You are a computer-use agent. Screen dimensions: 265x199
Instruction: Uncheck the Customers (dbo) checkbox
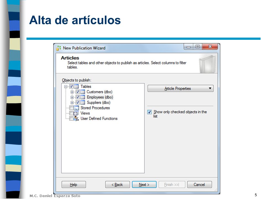pyautogui.click(x=78, y=92)
